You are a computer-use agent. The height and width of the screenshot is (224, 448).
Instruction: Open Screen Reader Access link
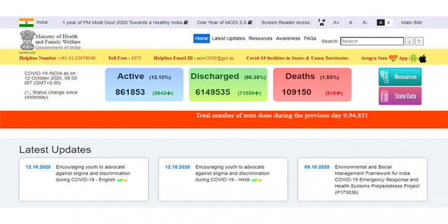[x=285, y=23]
